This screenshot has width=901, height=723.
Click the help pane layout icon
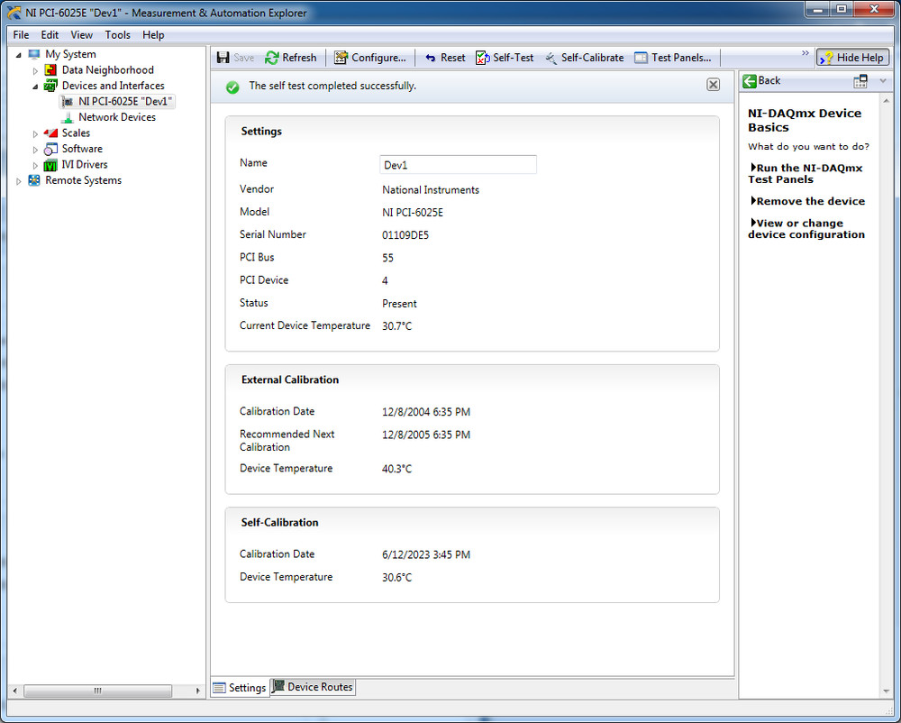(860, 81)
